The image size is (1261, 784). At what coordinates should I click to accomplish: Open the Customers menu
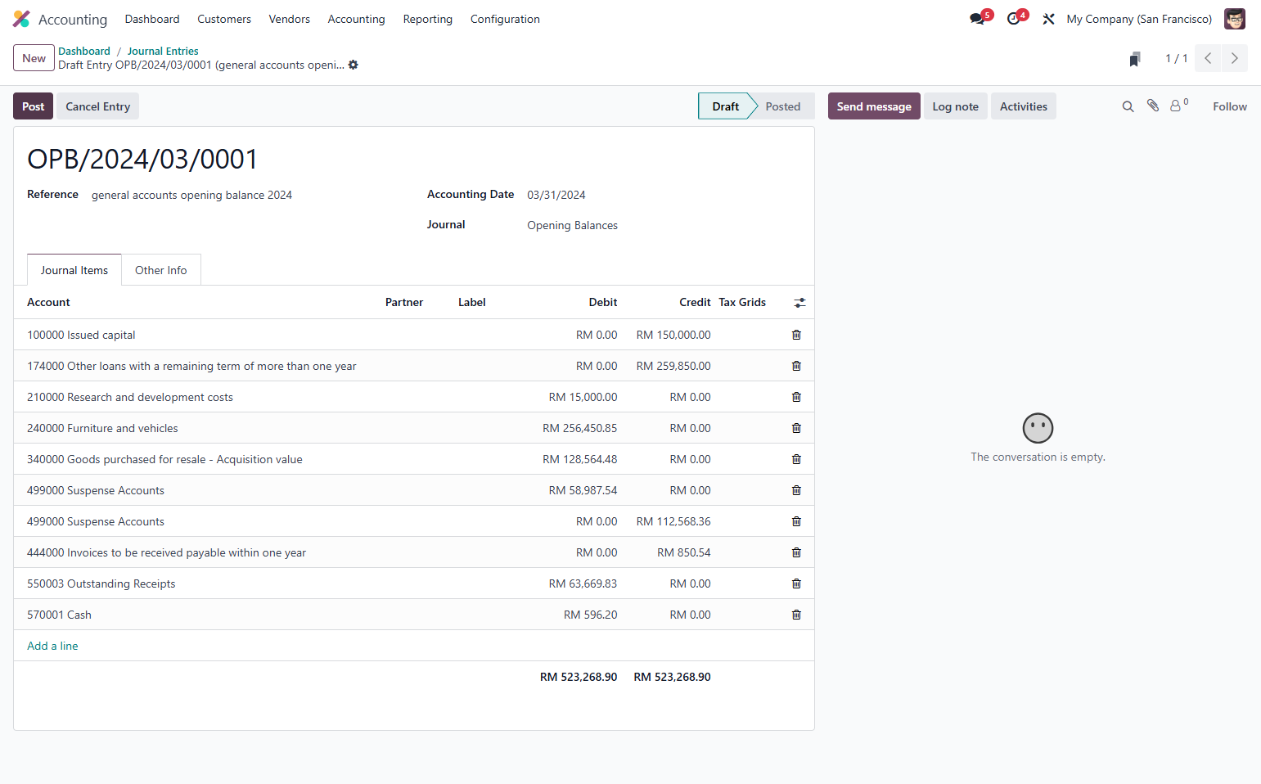pyautogui.click(x=224, y=19)
